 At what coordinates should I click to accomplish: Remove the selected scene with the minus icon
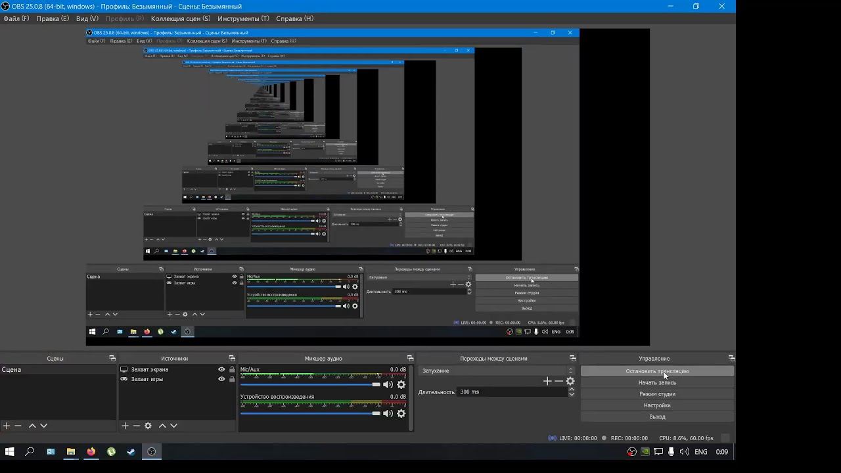coord(18,426)
